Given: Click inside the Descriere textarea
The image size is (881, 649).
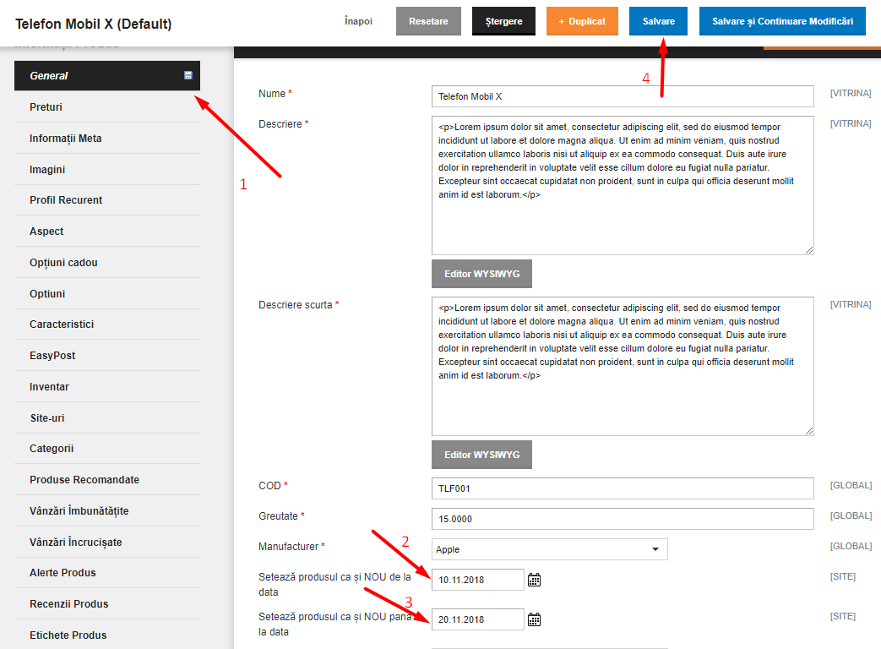Looking at the screenshot, I should tap(623, 185).
